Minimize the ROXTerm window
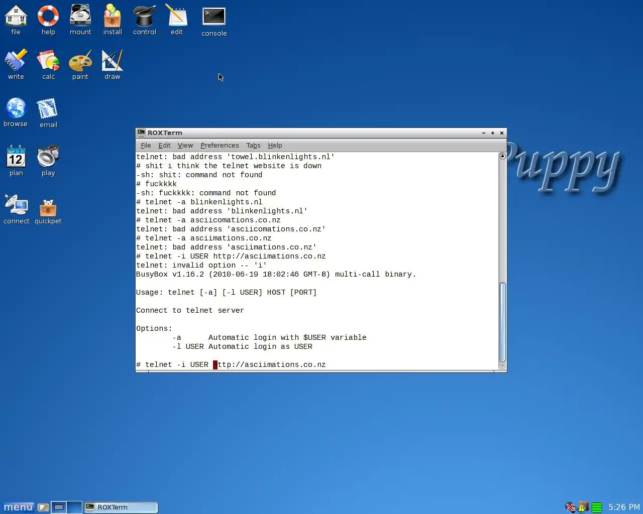Image resolution: width=643 pixels, height=514 pixels. [x=484, y=133]
